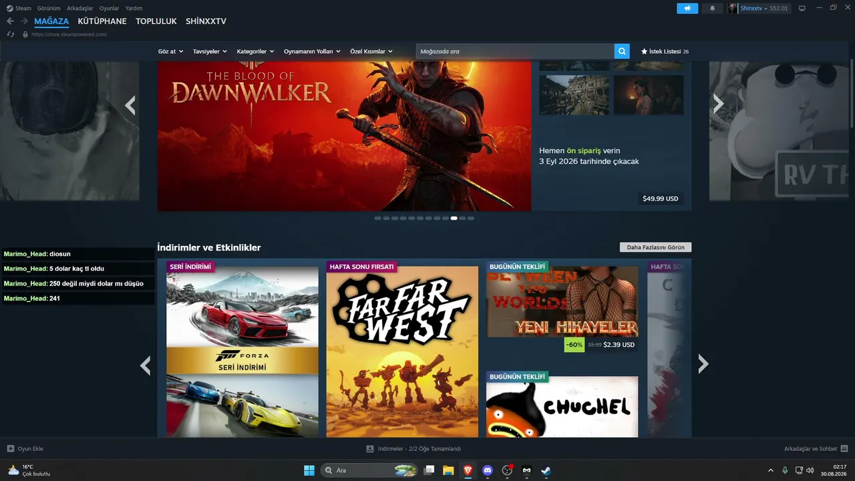Go to next deals page arrow

coord(703,363)
